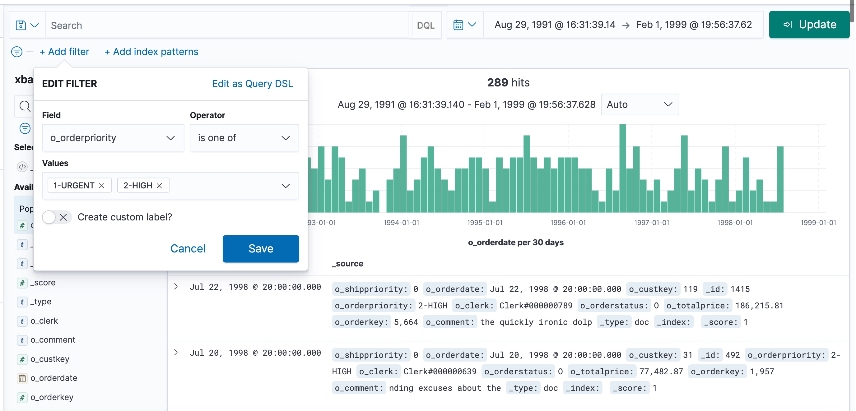The width and height of the screenshot is (856, 411).
Task: Select the _type field in sidebar
Action: pyautogui.click(x=41, y=302)
